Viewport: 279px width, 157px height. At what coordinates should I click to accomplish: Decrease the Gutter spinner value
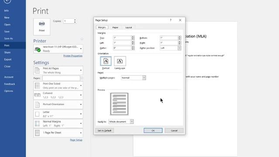[x=133, y=49]
